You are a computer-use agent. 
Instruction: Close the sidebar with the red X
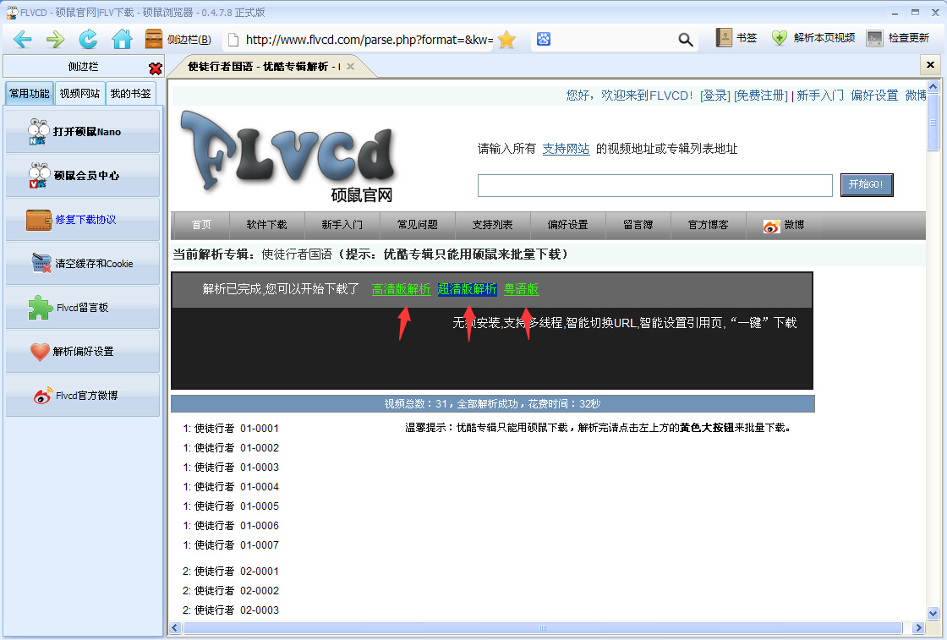(x=156, y=68)
